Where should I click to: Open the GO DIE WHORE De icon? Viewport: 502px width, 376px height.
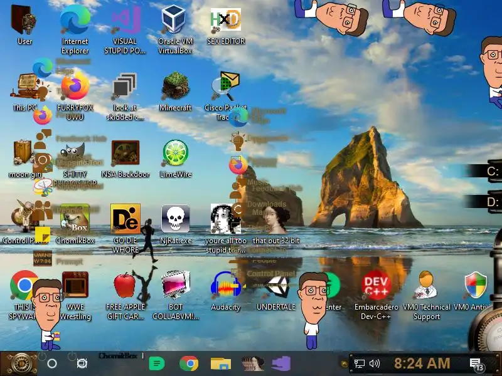click(x=125, y=228)
